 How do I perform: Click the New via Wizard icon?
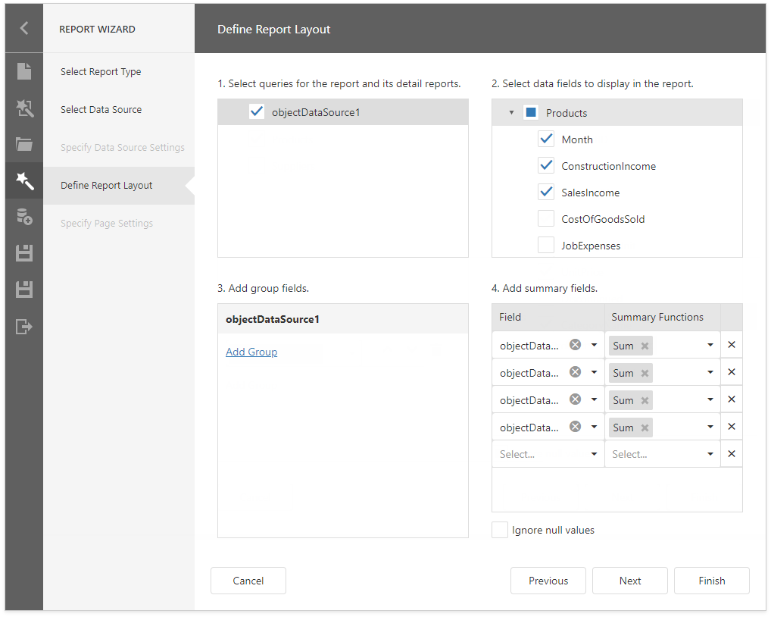click(x=24, y=109)
